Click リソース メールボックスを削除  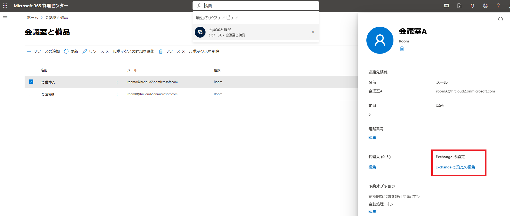click(189, 51)
